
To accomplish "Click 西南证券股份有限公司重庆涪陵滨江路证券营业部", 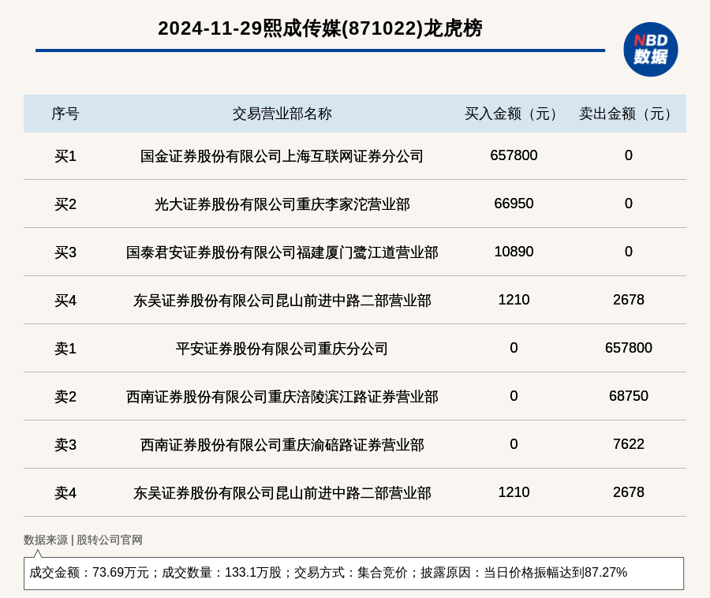I will point(282,397).
